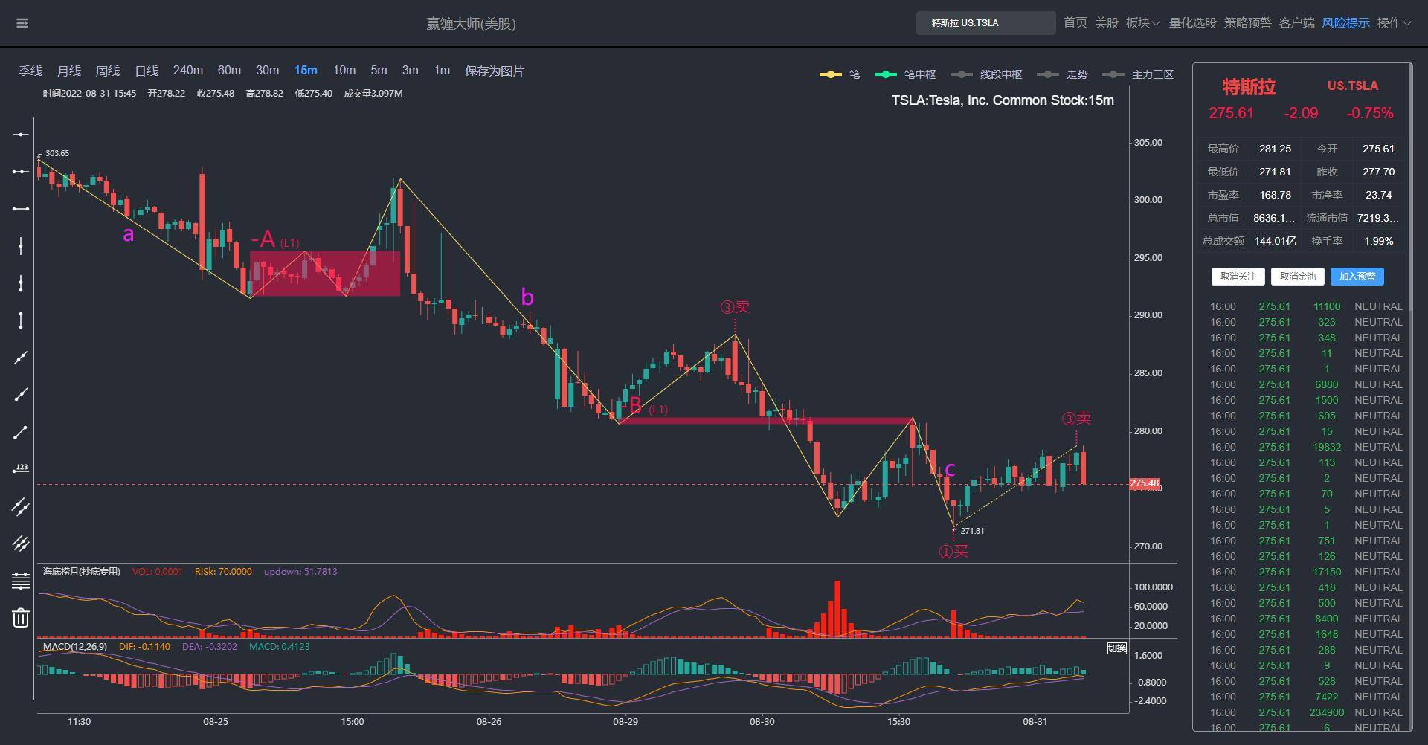1428x745 pixels.
Task: Select the 123 price label tool
Action: click(x=21, y=469)
